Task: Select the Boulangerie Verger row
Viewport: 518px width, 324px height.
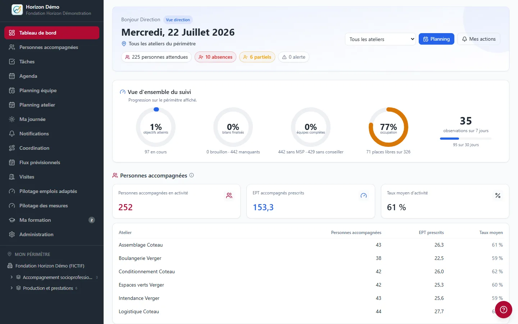Action: [311, 258]
